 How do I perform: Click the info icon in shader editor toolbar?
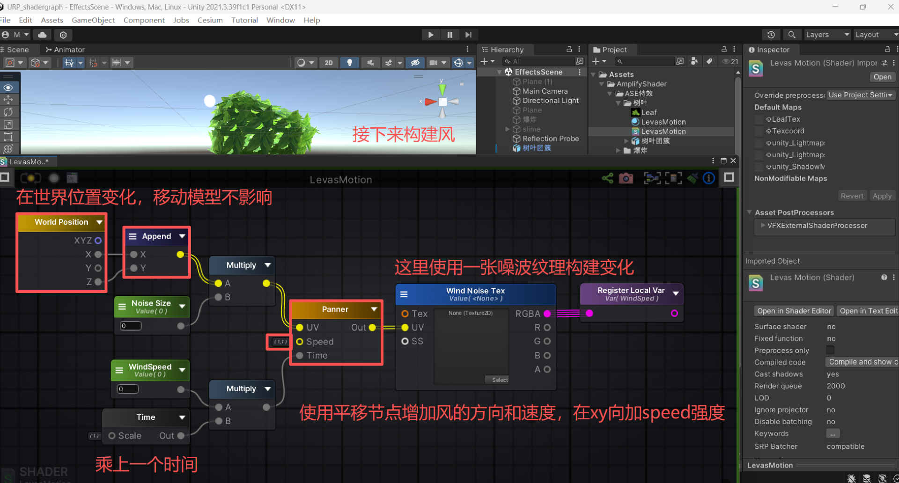click(x=709, y=178)
